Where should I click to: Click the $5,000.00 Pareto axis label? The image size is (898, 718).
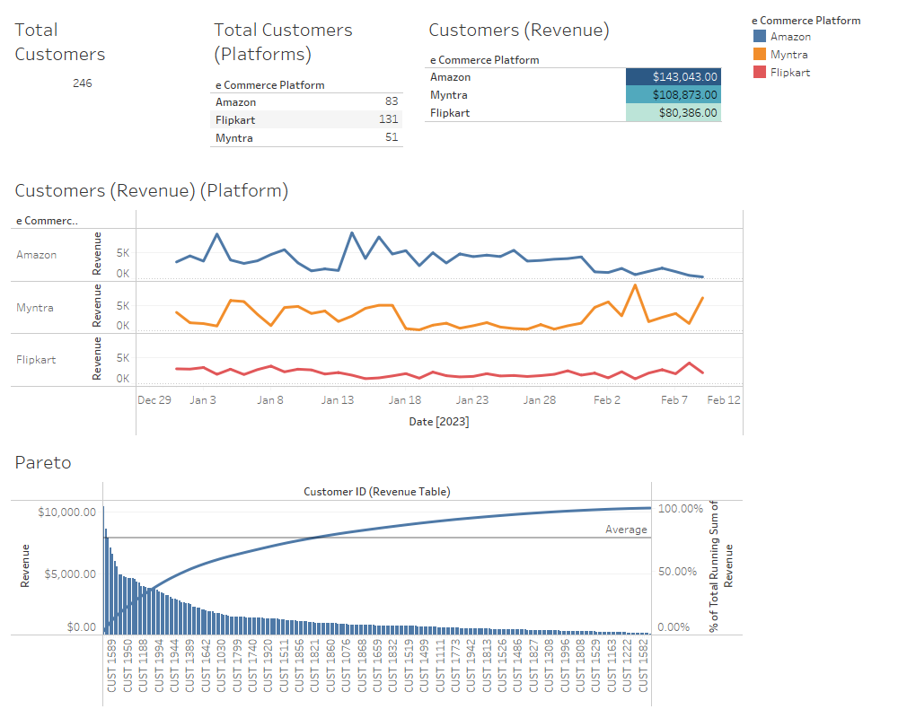click(70, 574)
